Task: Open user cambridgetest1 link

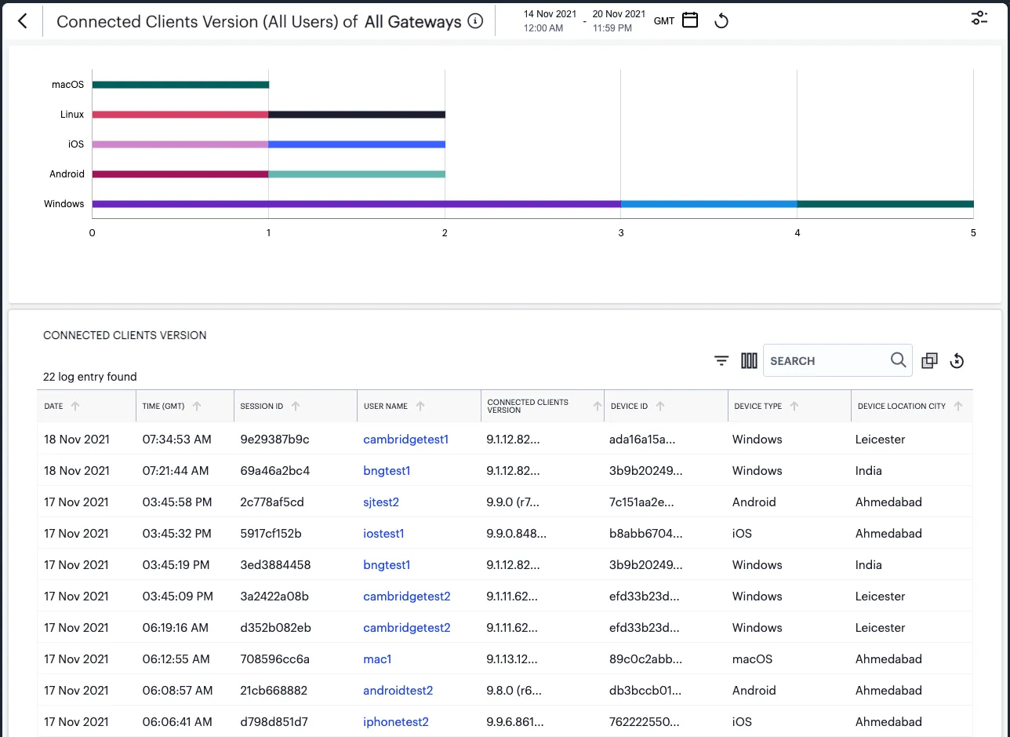Action: pyautogui.click(x=405, y=440)
